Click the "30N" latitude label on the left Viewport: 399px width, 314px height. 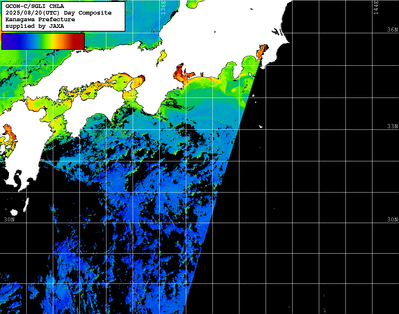(9, 220)
